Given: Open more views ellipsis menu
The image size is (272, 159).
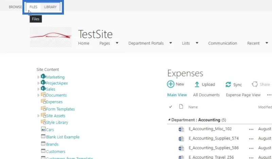Looking at the screenshot, I should tap(269, 95).
